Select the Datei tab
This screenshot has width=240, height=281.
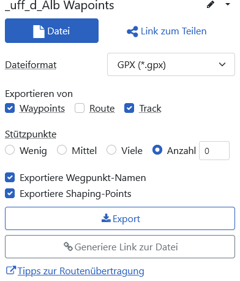(x=51, y=31)
